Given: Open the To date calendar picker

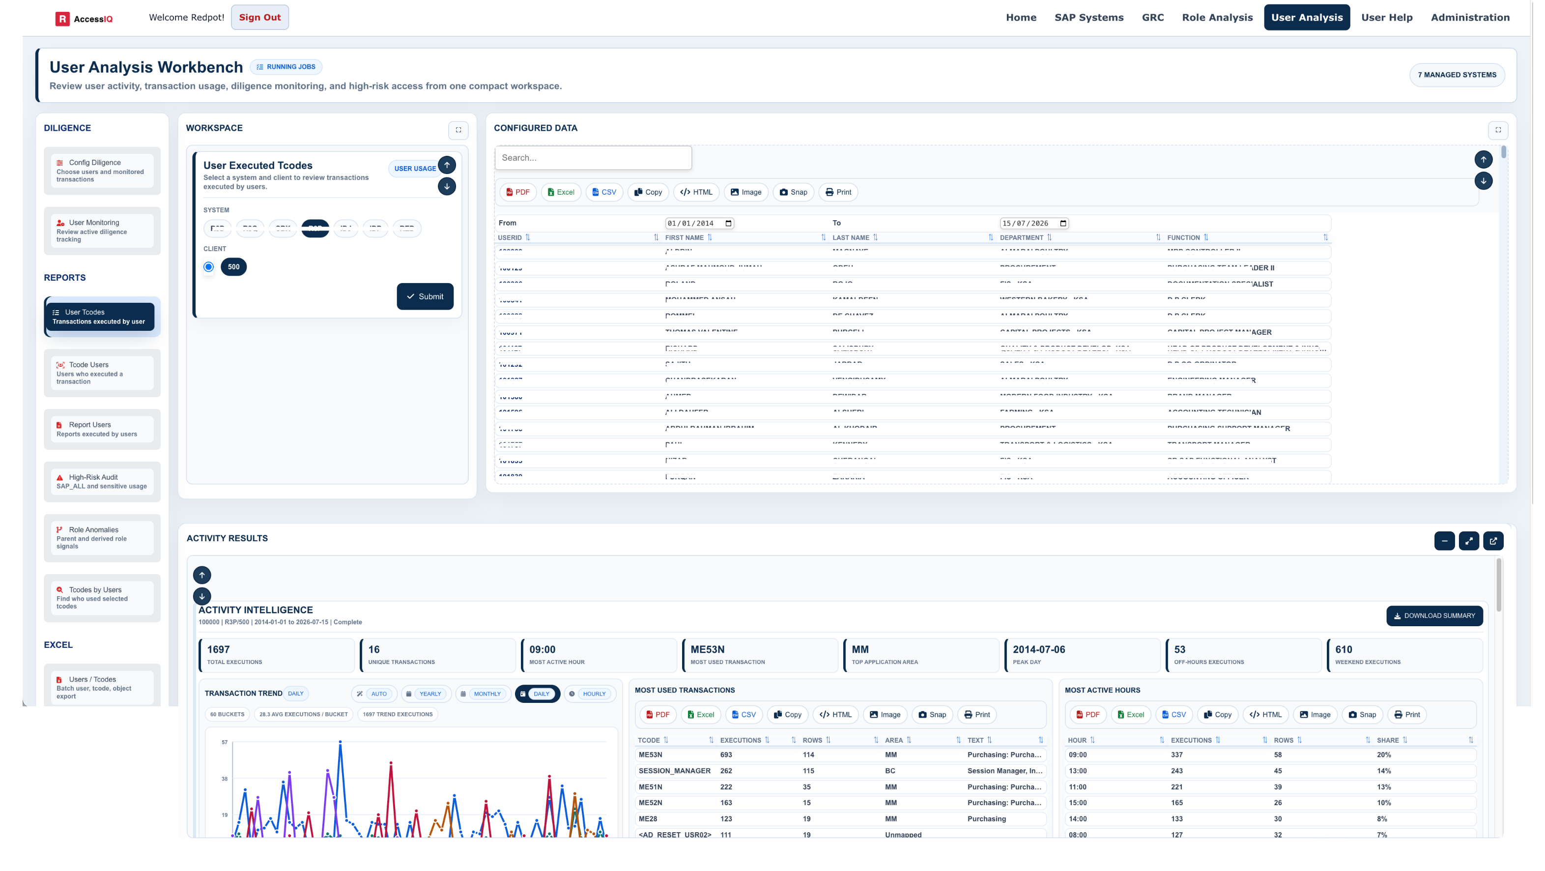Looking at the screenshot, I should tap(1063, 223).
